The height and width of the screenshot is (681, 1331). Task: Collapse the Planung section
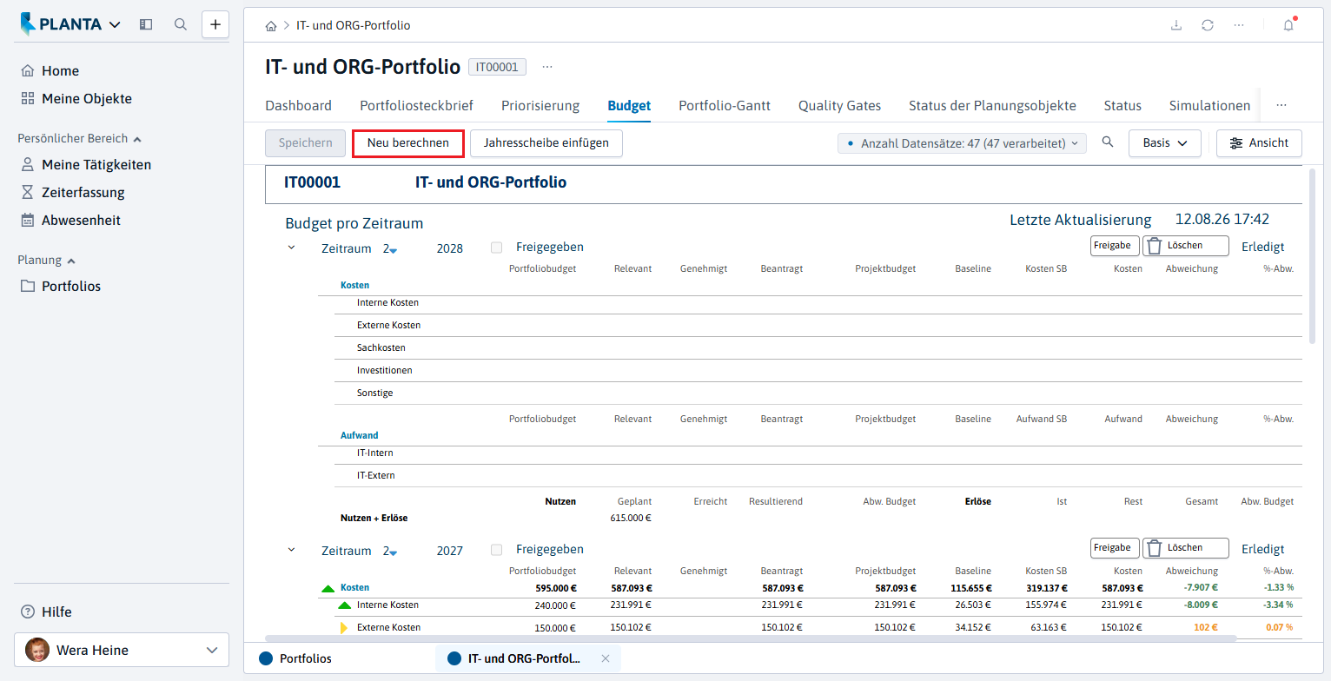[46, 260]
